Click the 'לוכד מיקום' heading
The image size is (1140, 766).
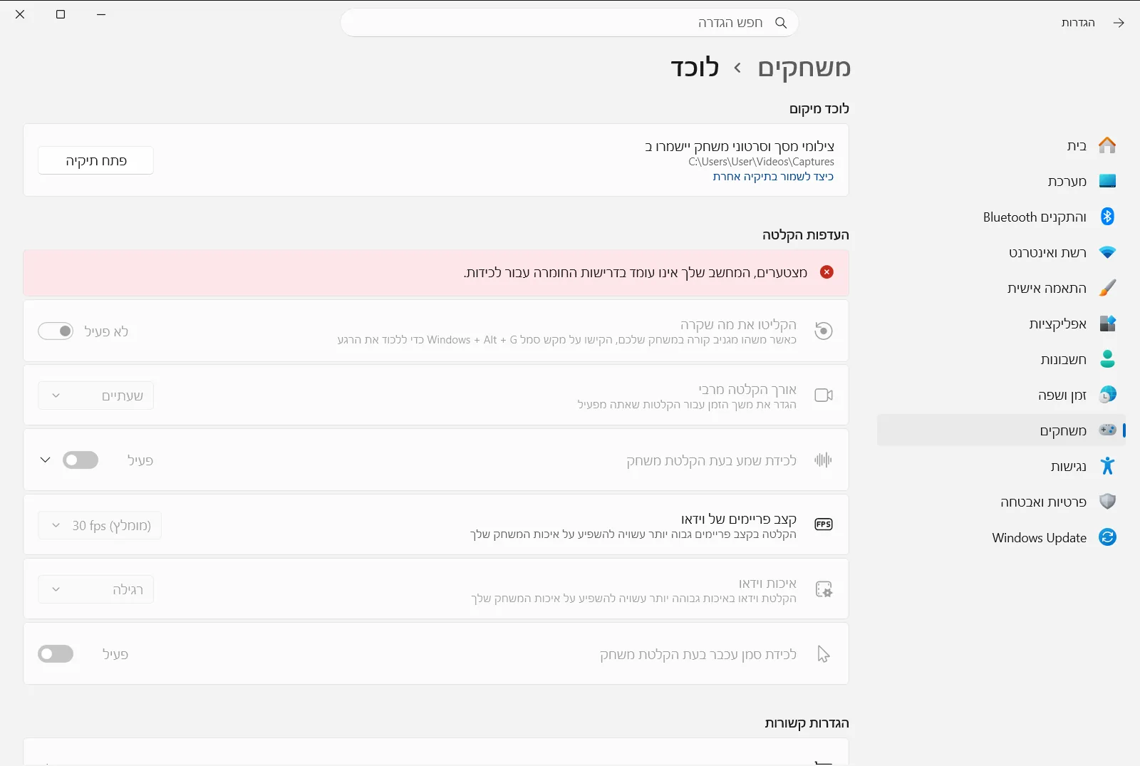(x=819, y=109)
